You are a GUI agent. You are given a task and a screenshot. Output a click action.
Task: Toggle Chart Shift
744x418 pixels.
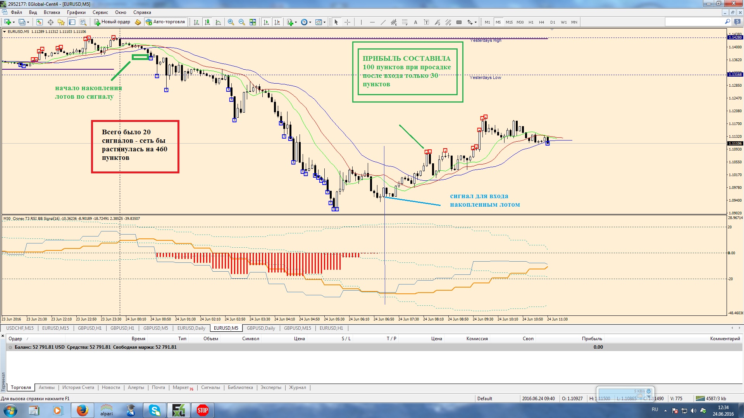click(x=277, y=22)
